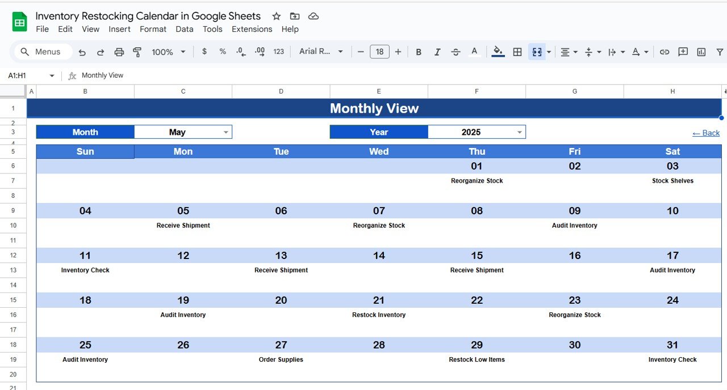Screen dimensions: 727x390
Task: Select the Monthly View title cell
Action: 374,108
